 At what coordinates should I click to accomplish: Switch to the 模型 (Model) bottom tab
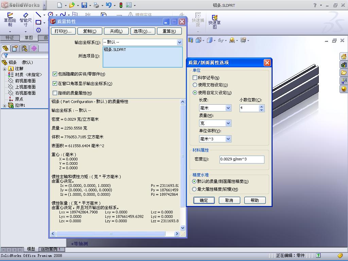(x=31, y=249)
